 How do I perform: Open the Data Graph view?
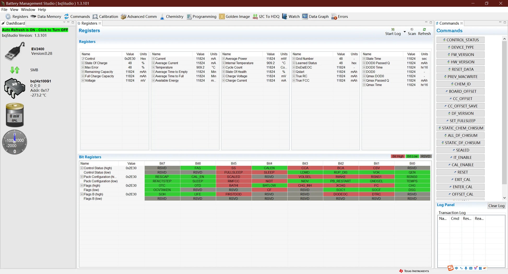(305, 16)
